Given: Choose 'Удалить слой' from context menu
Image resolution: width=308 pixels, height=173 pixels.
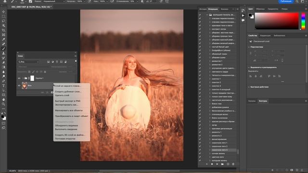Looking at the screenshot, I should pos(62,95).
